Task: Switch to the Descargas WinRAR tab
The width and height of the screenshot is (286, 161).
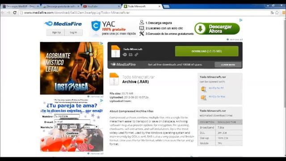Action: [20, 6]
